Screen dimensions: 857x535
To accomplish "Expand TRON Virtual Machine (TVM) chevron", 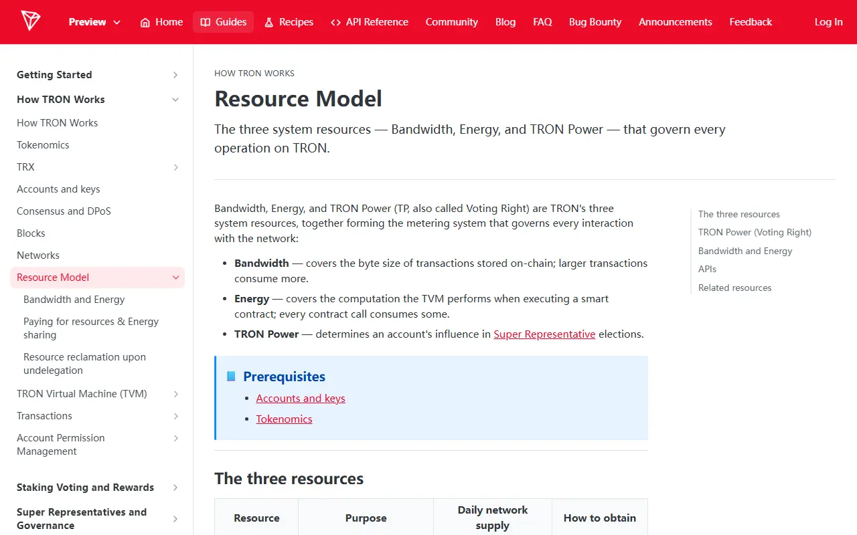I will [x=175, y=394].
